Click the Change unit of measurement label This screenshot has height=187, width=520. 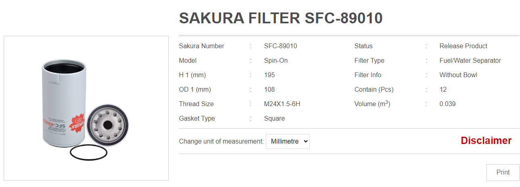coord(221,141)
